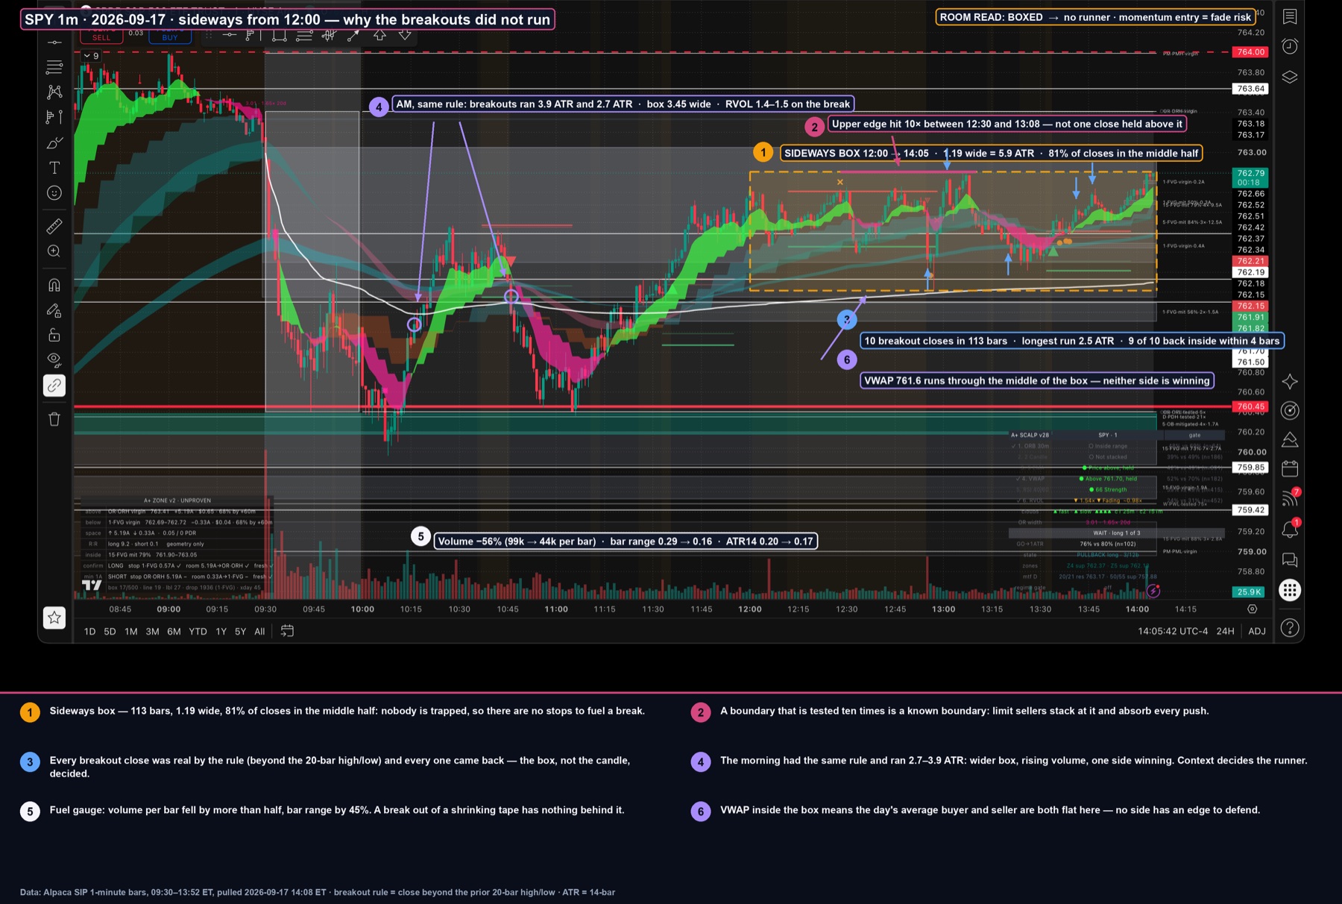This screenshot has width=1342, height=904.
Task: Set chart range to 5D
Action: click(x=110, y=632)
